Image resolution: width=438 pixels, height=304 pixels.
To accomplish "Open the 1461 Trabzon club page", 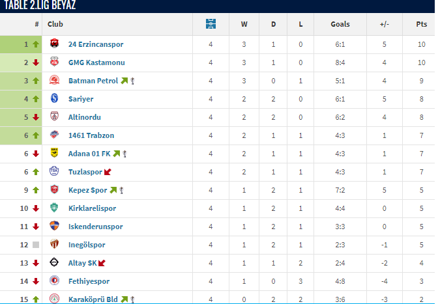I will click(x=91, y=135).
